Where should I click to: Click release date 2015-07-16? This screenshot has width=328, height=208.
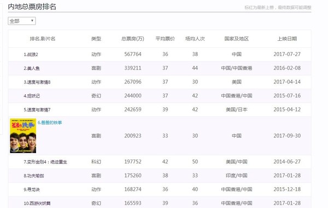point(287,96)
